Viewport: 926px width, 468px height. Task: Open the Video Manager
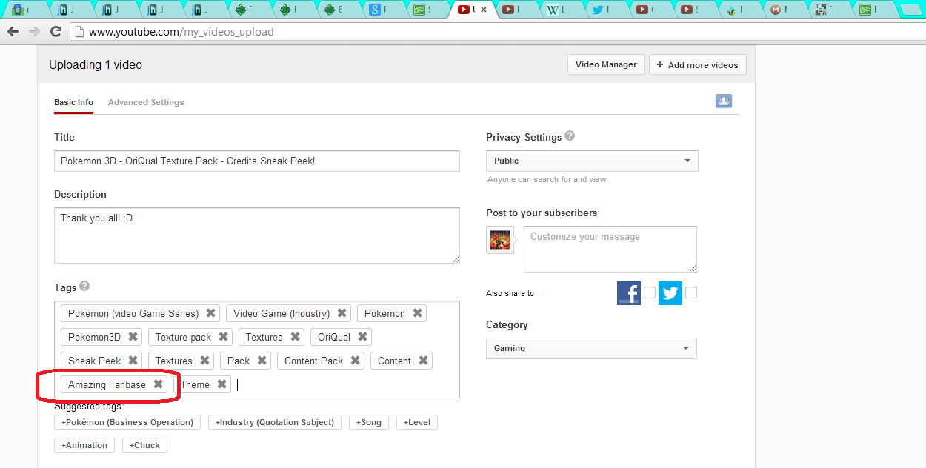[x=606, y=64]
